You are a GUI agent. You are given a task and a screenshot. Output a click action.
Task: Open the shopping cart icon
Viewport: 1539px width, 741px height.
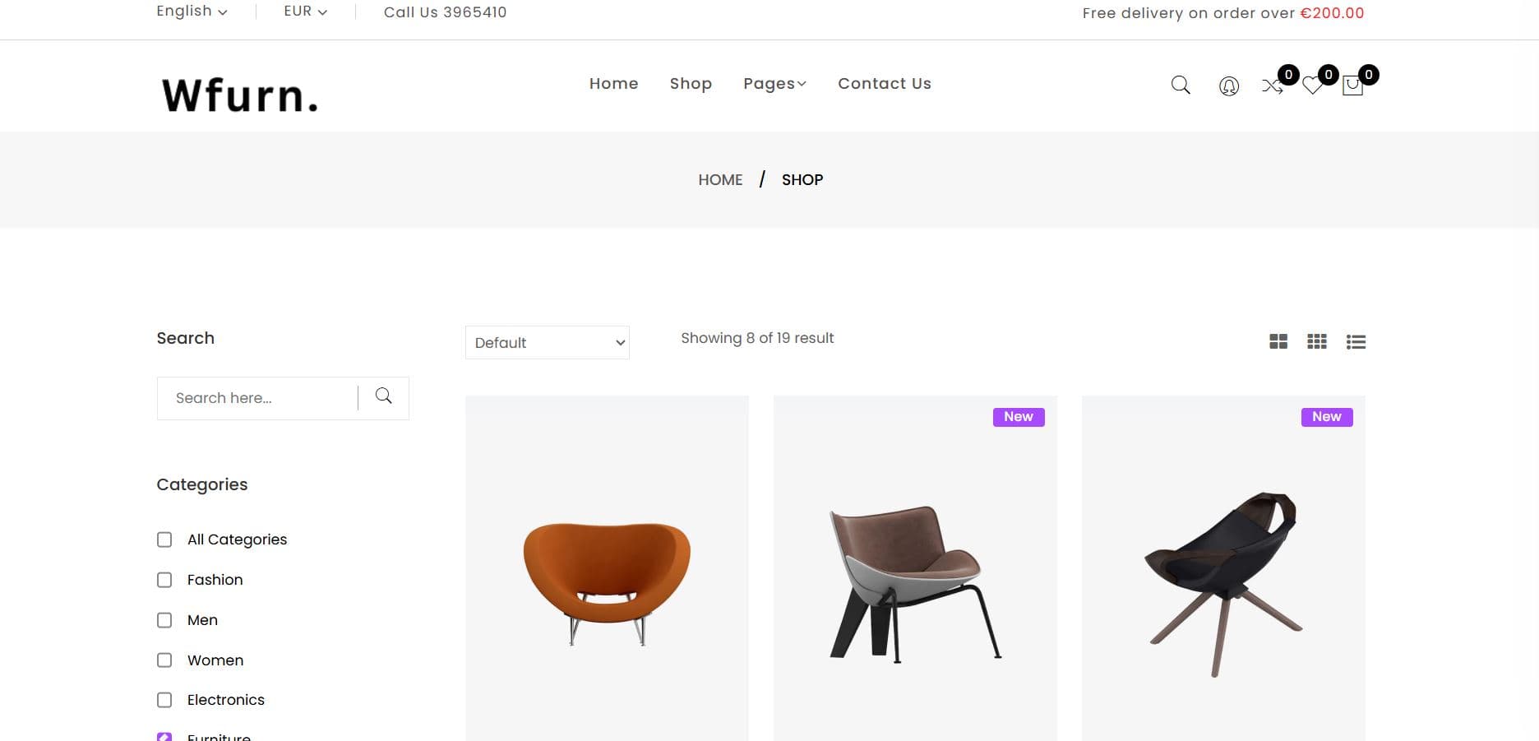coord(1352,86)
